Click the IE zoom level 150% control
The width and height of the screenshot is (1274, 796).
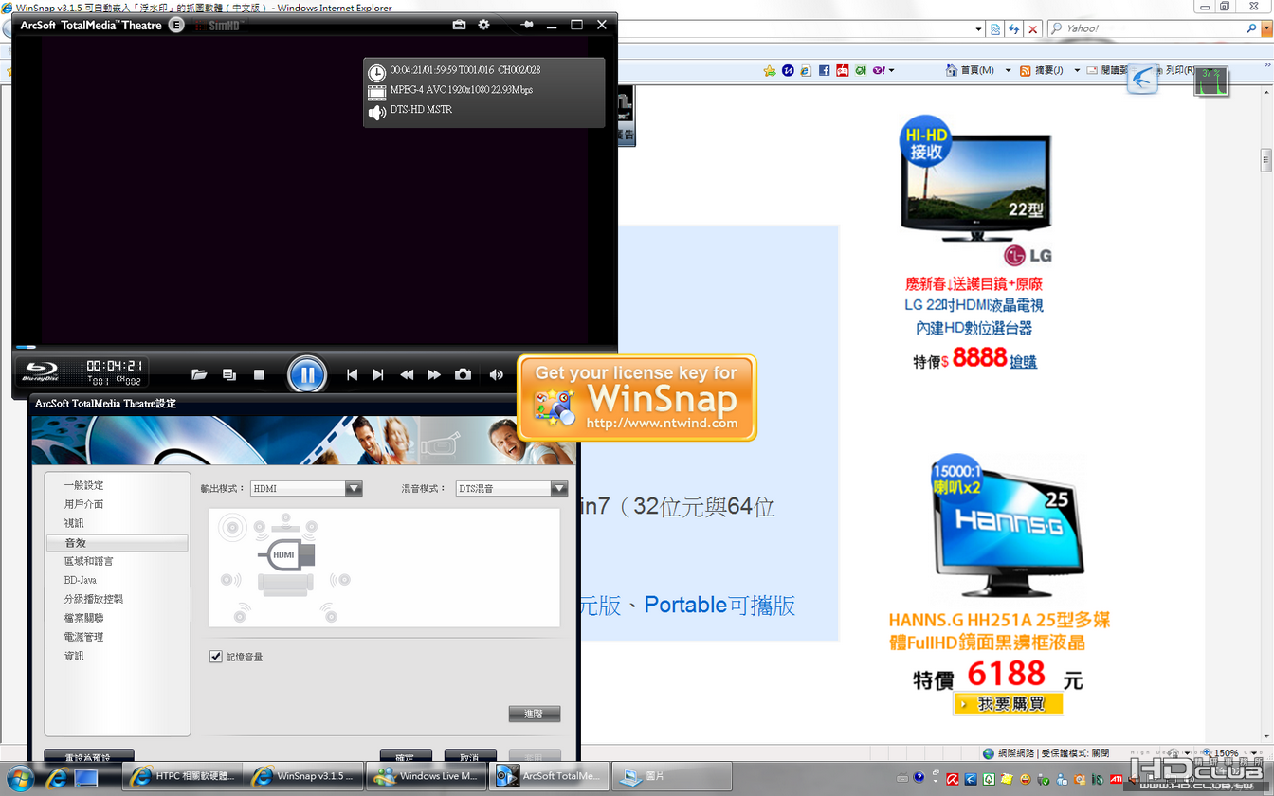coord(1229,753)
